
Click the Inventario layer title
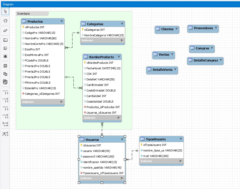24,14
